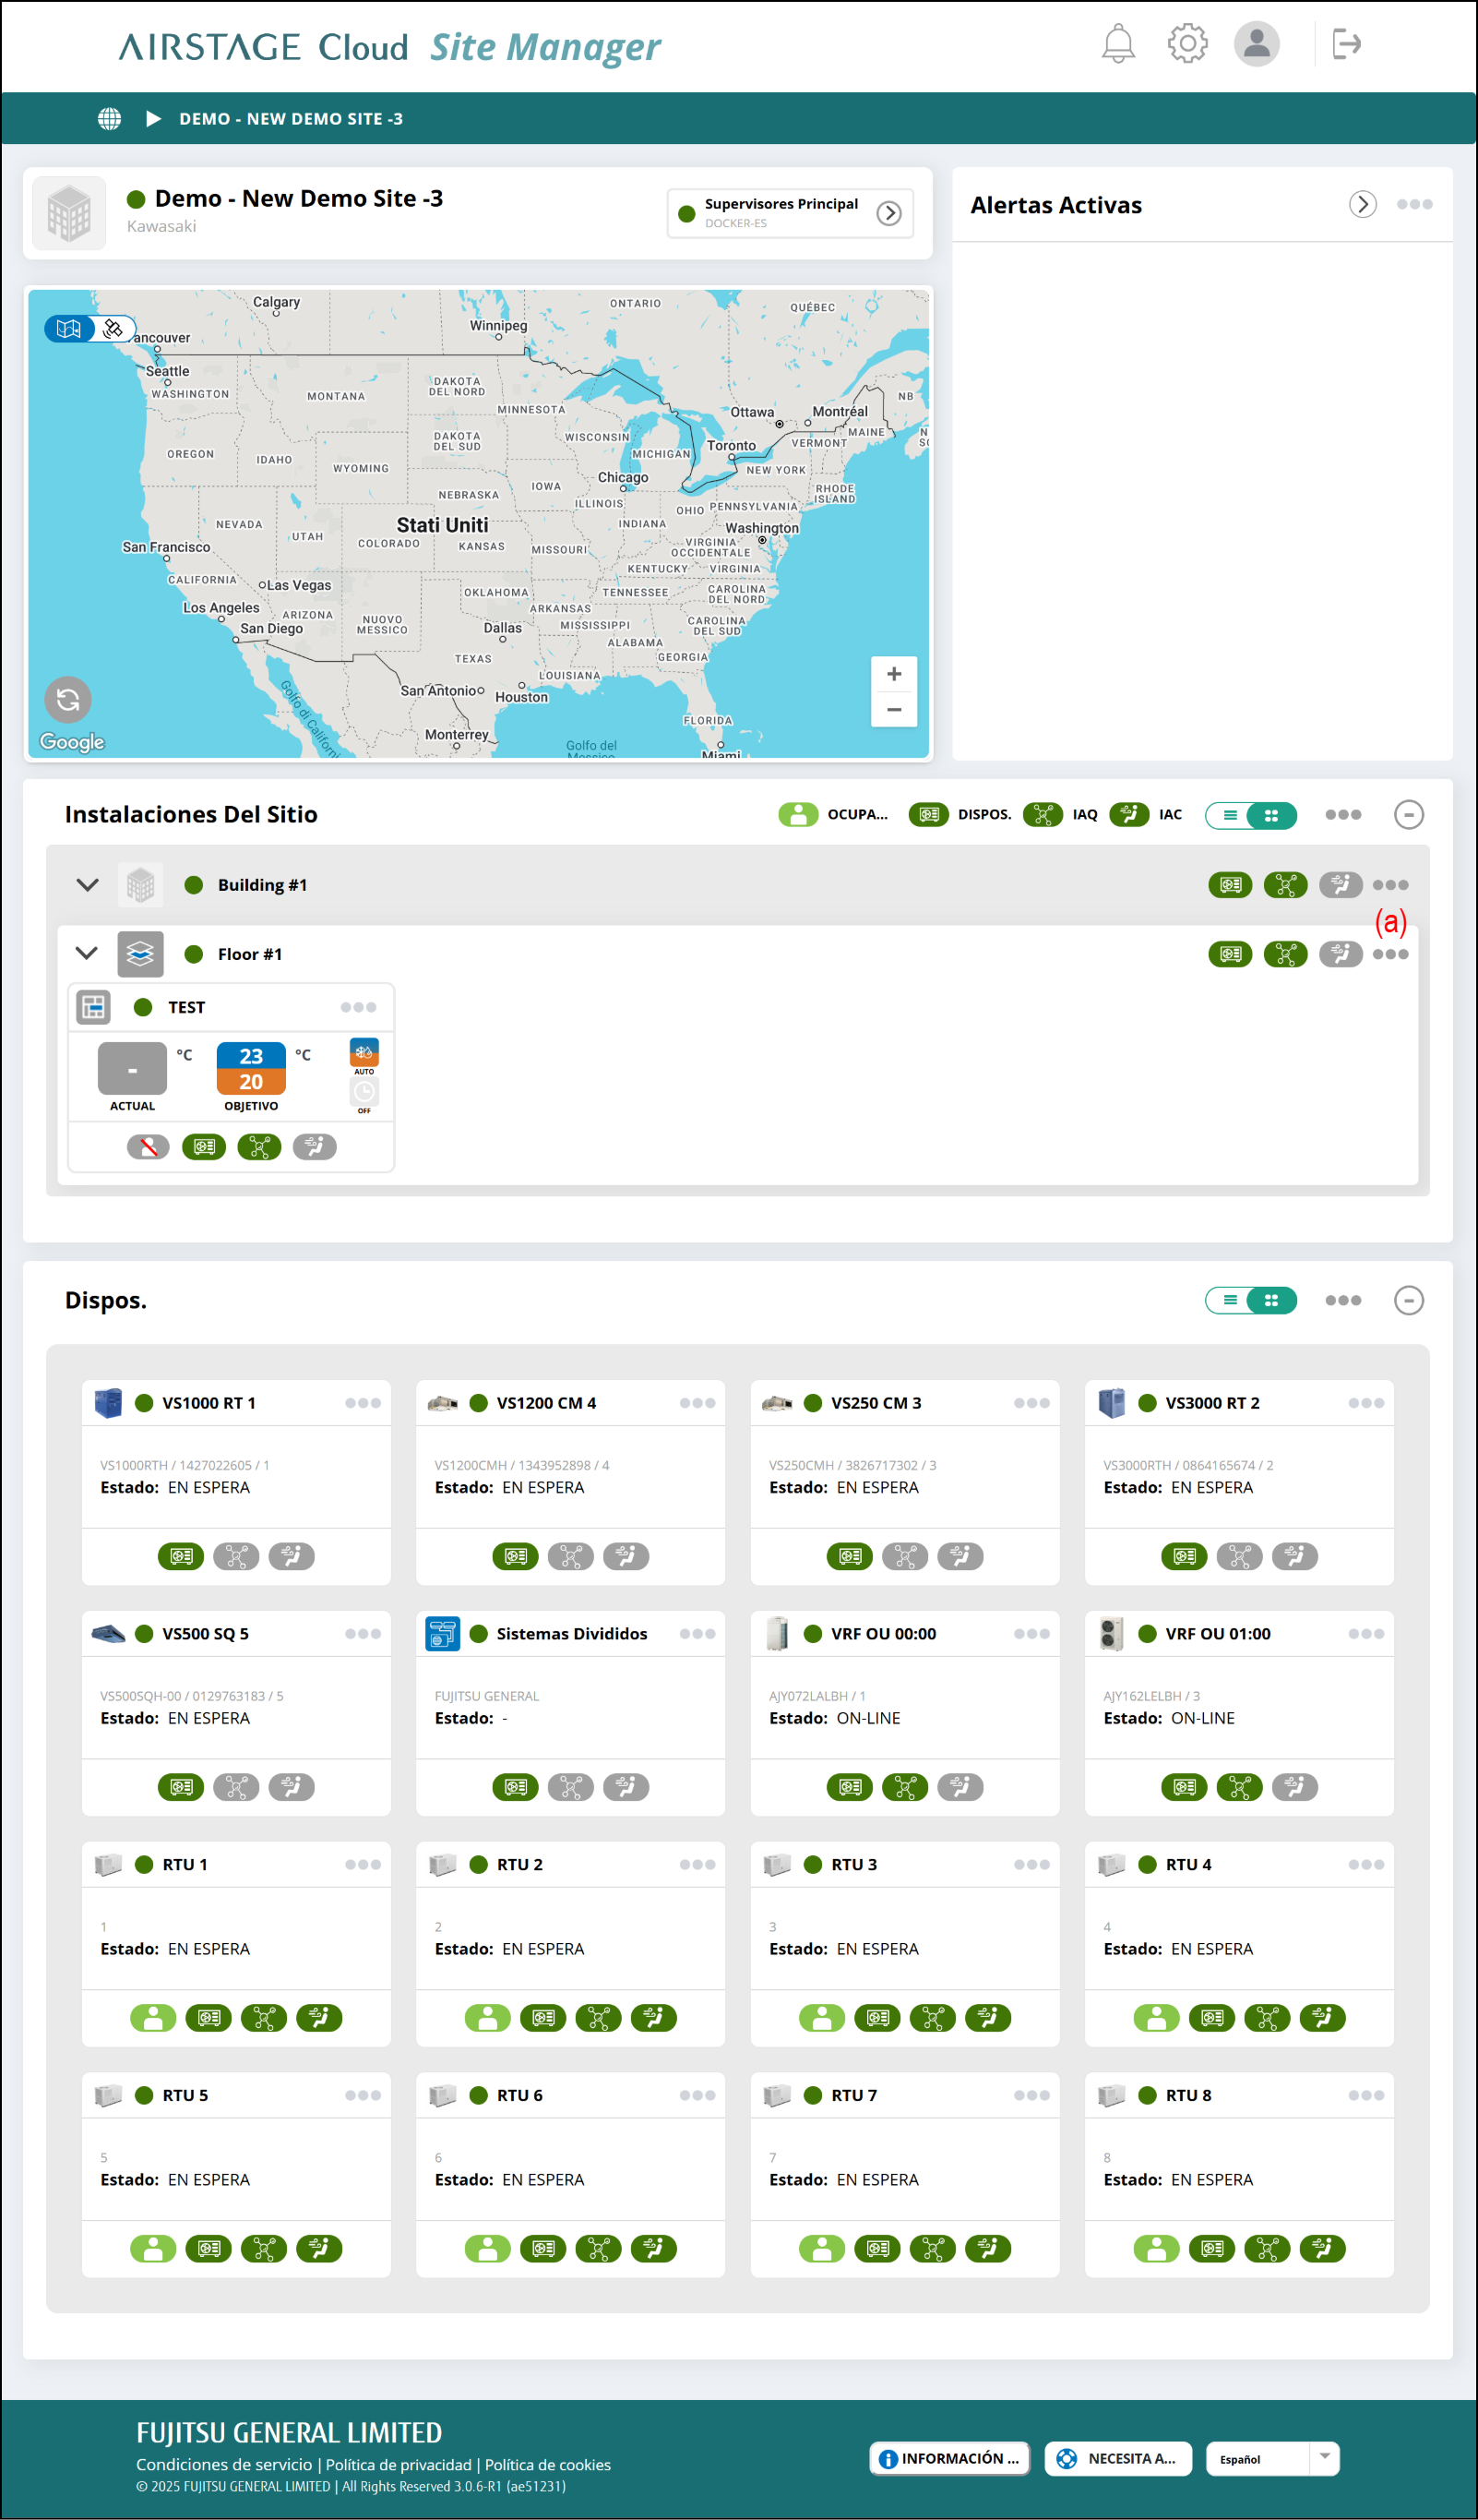Click the occupancy icon on RTU 1

click(153, 2018)
